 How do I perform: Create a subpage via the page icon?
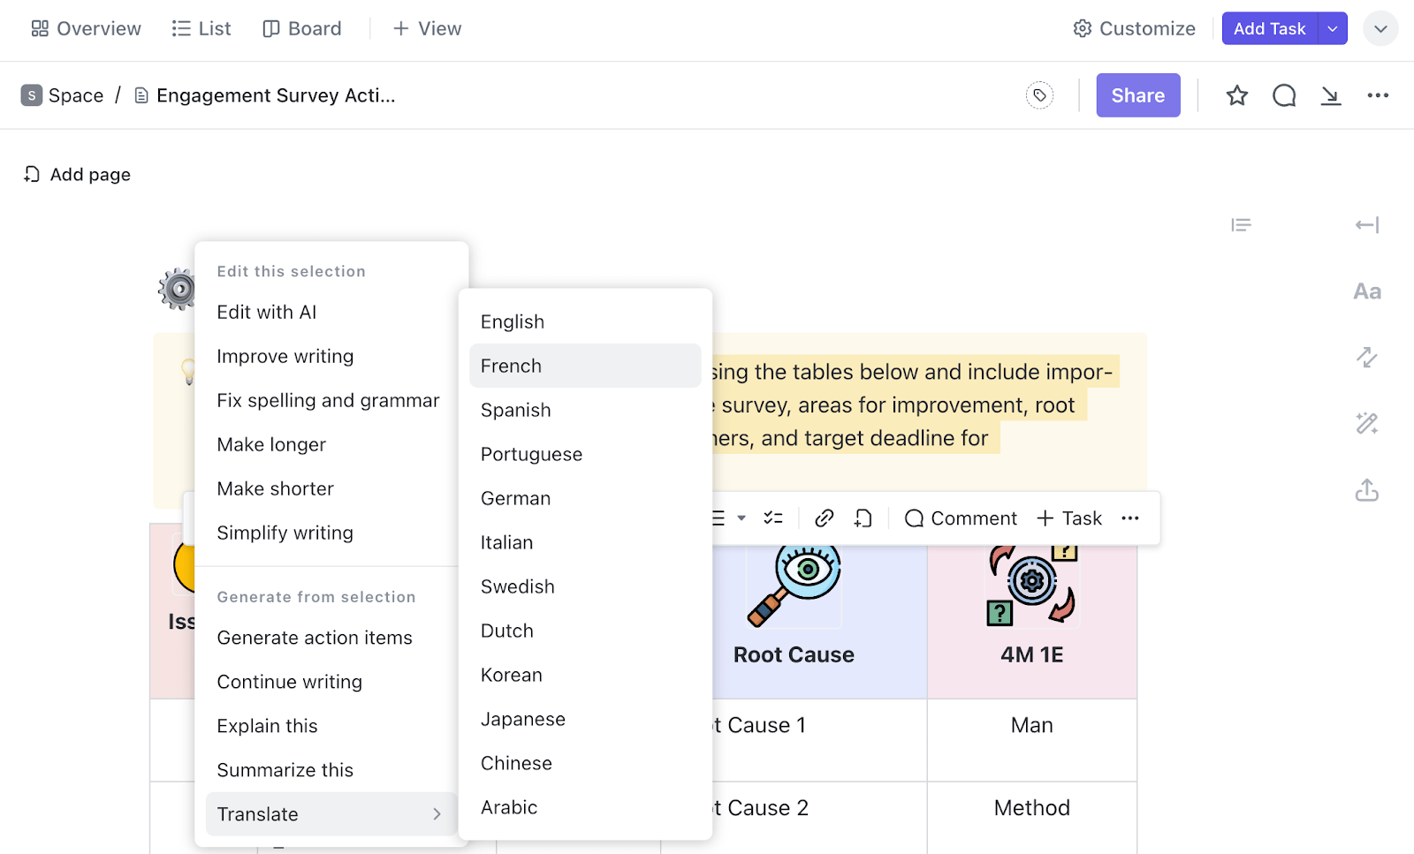pos(863,518)
